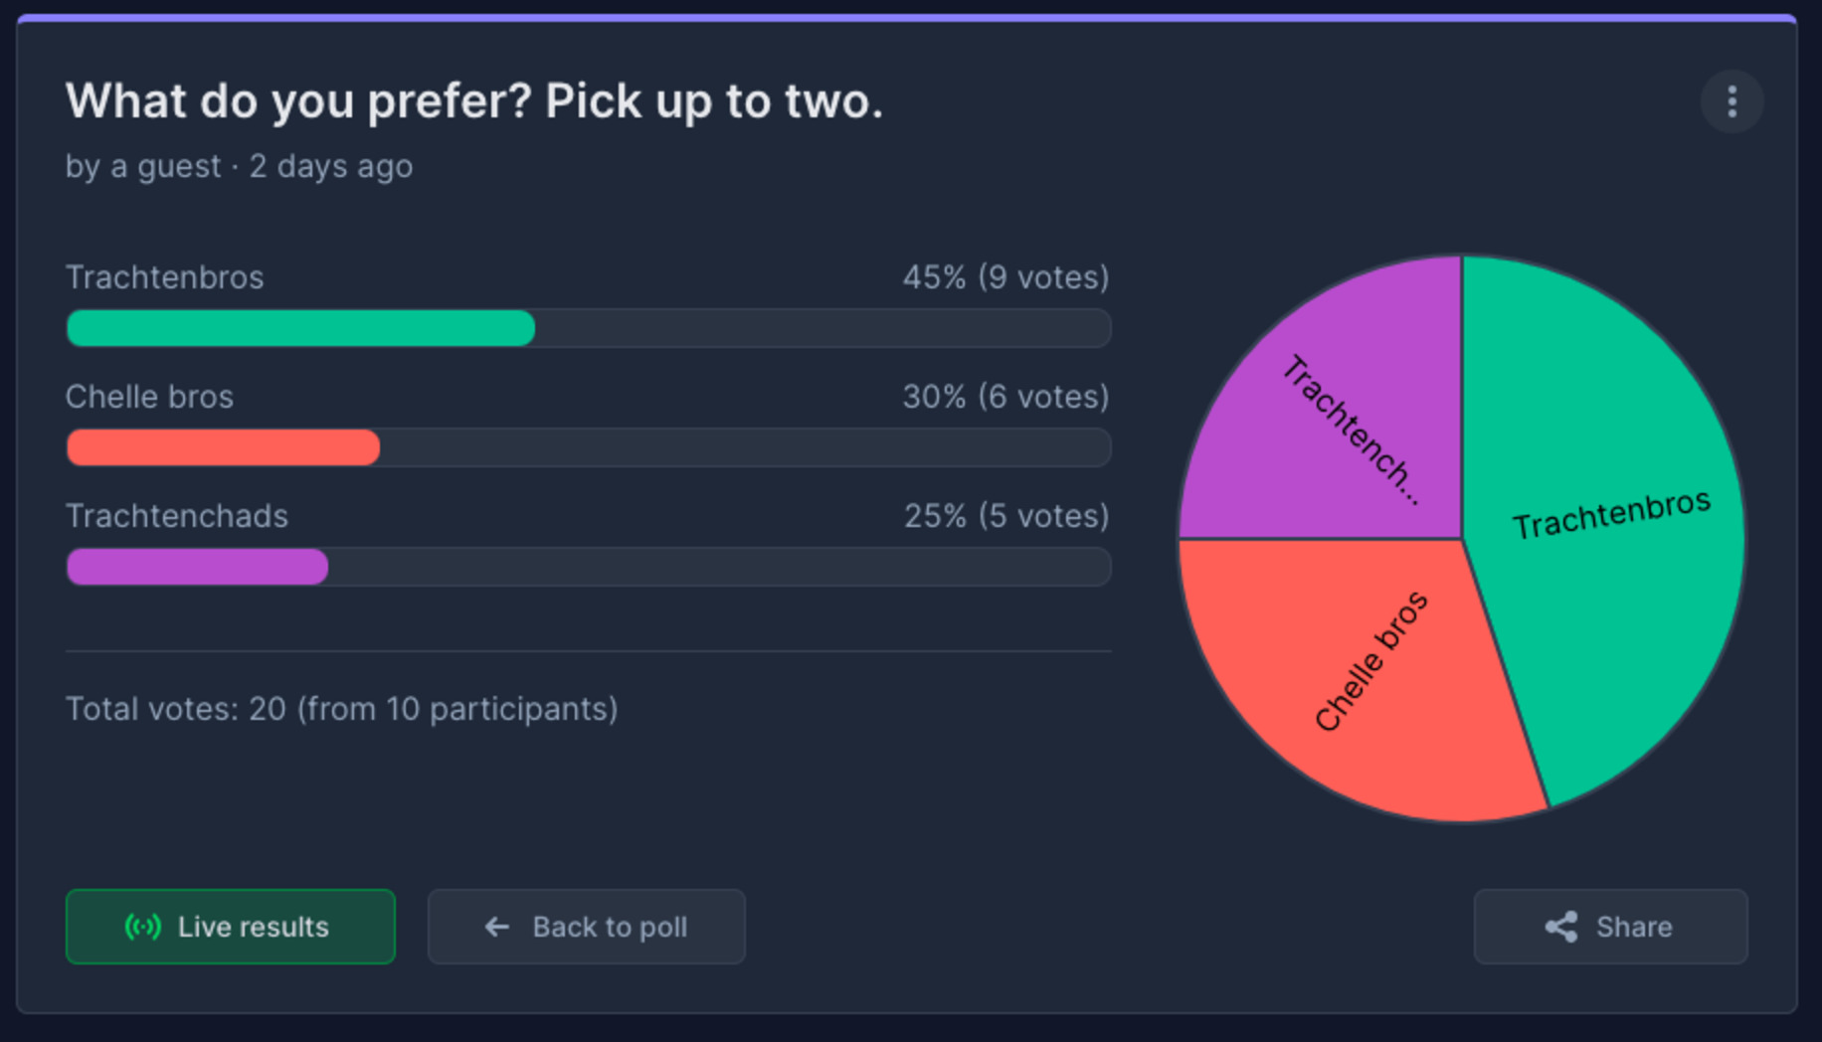Click the Trachtenbros option label
The width and height of the screenshot is (1822, 1042).
165,277
